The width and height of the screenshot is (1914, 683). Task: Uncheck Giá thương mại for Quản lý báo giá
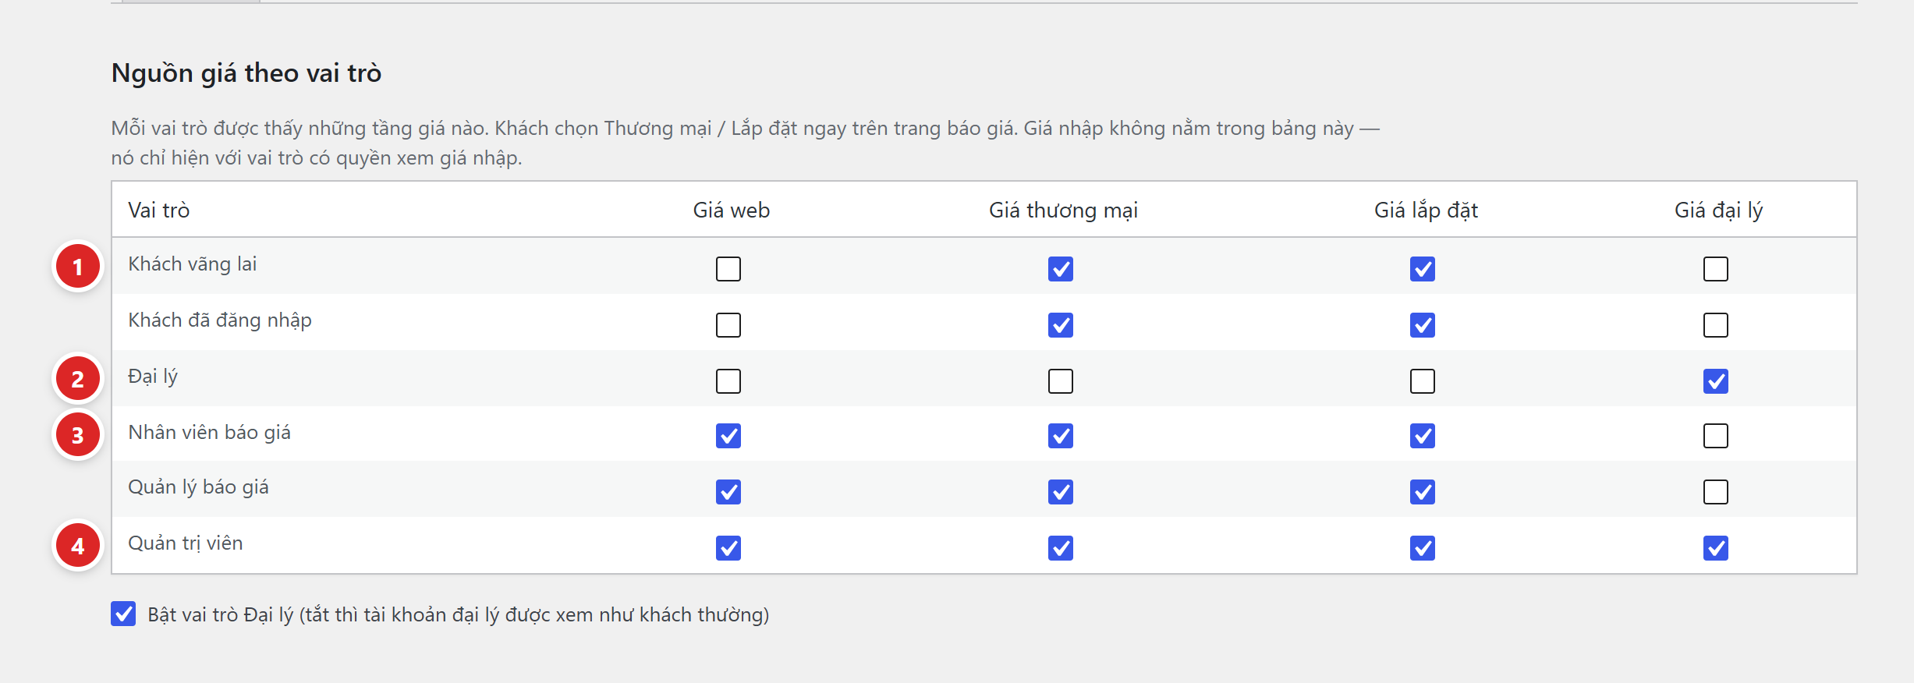click(1061, 492)
